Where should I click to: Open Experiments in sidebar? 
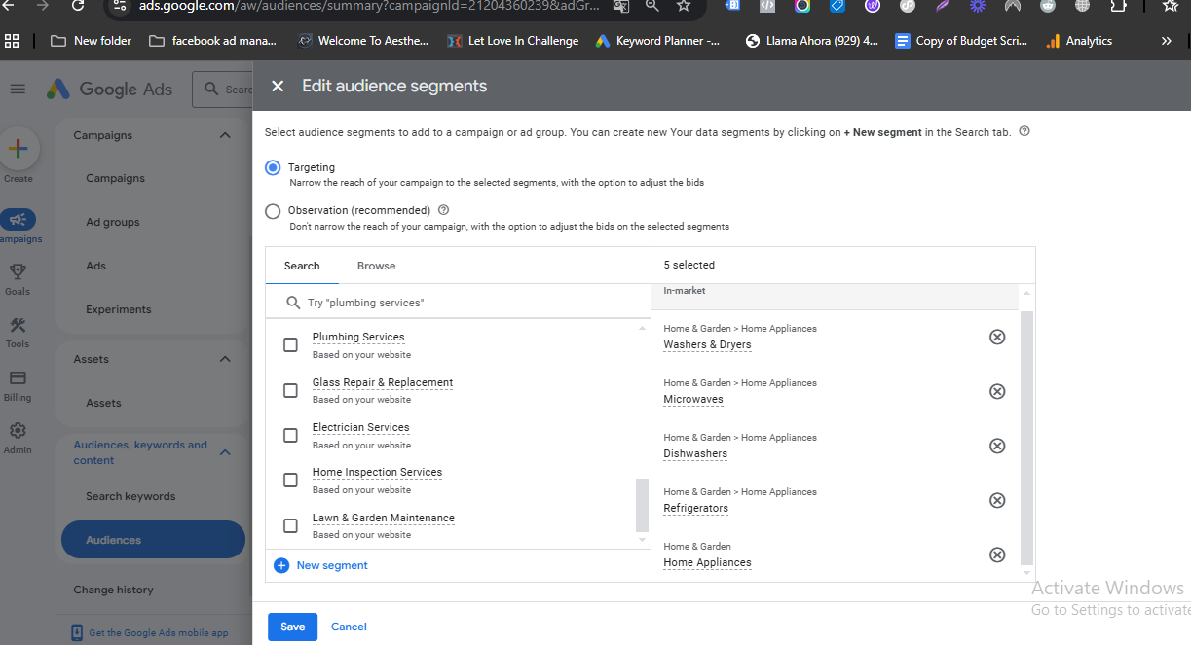click(119, 309)
